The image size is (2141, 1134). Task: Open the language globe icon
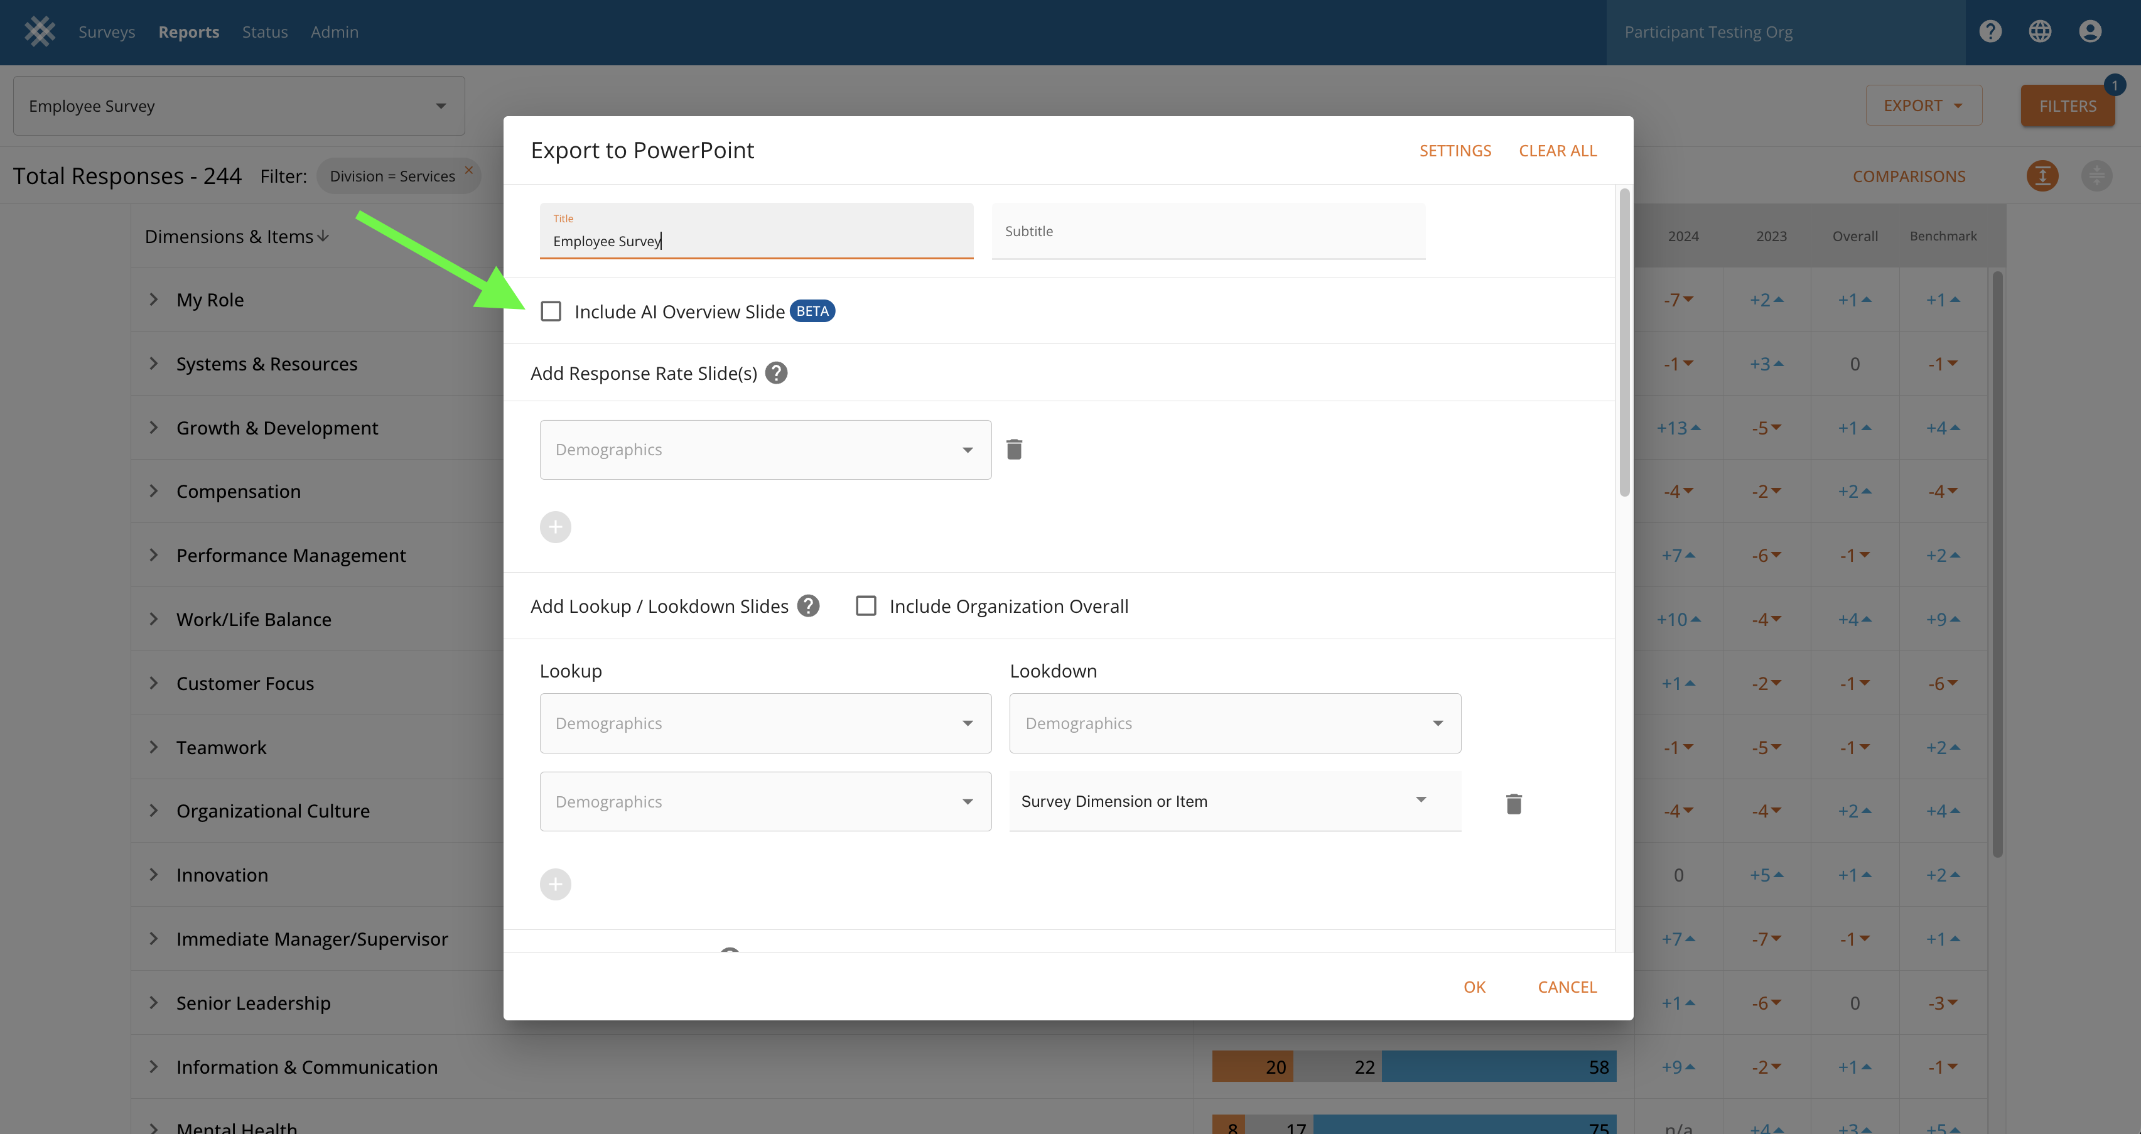click(x=2040, y=31)
